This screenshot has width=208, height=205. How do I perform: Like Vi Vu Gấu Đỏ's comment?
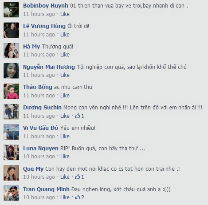click(65, 137)
